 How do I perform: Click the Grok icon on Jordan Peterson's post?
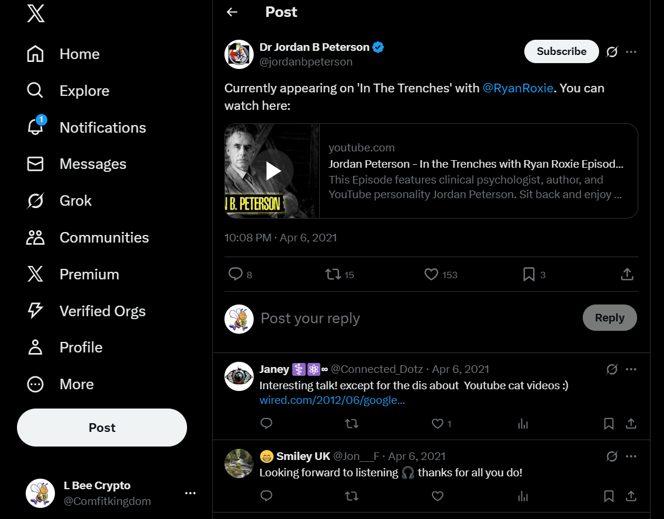tap(611, 52)
